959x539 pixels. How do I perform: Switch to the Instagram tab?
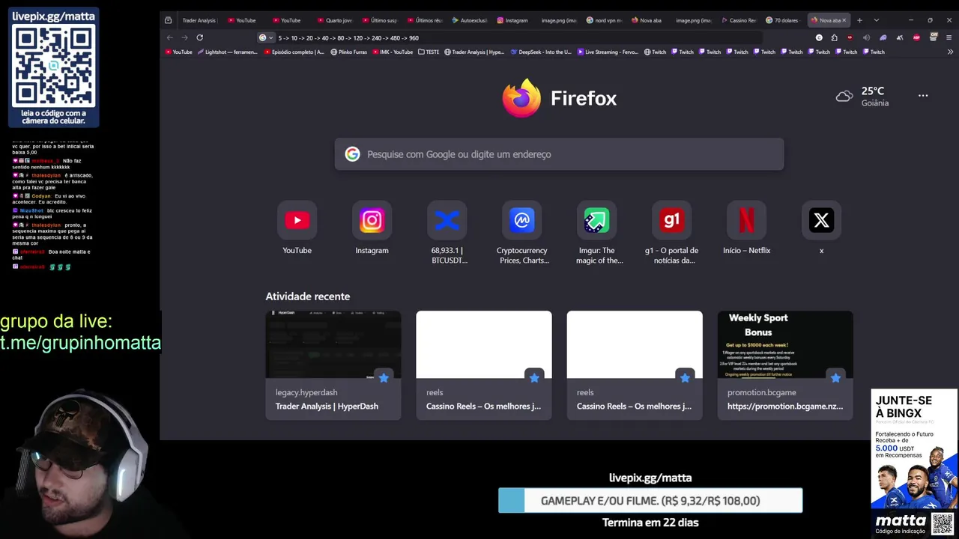(x=514, y=20)
